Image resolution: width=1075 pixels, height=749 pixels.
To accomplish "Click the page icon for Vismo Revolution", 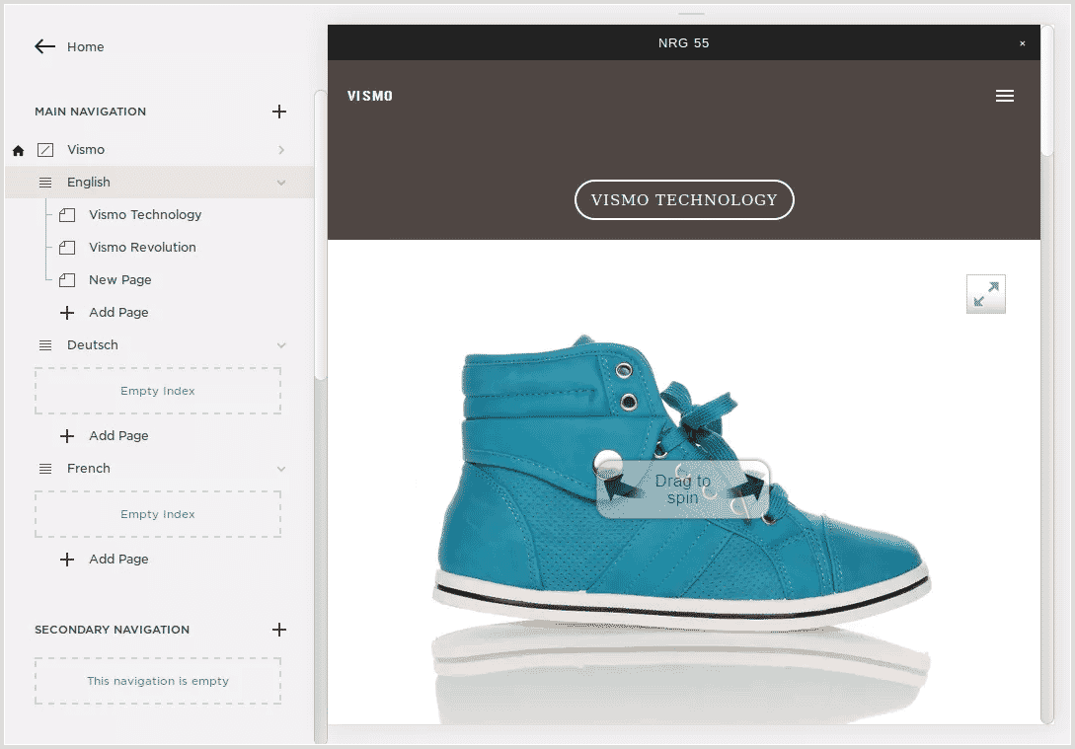I will [67, 248].
